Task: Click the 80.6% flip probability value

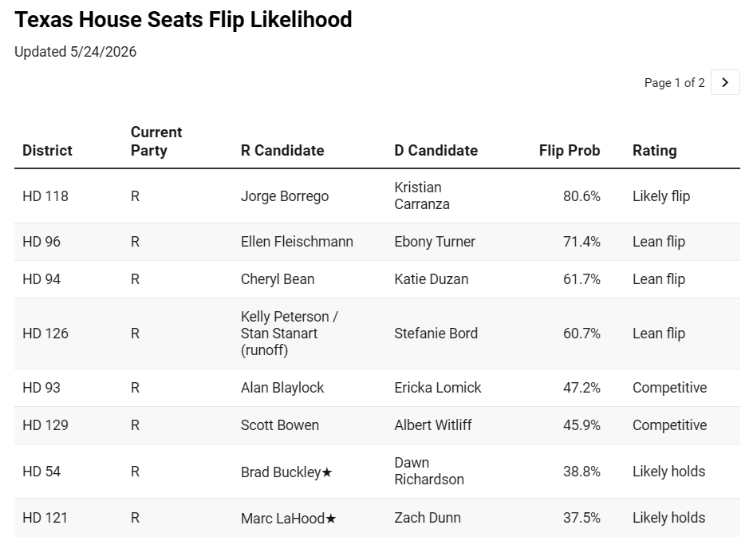Action: click(582, 196)
